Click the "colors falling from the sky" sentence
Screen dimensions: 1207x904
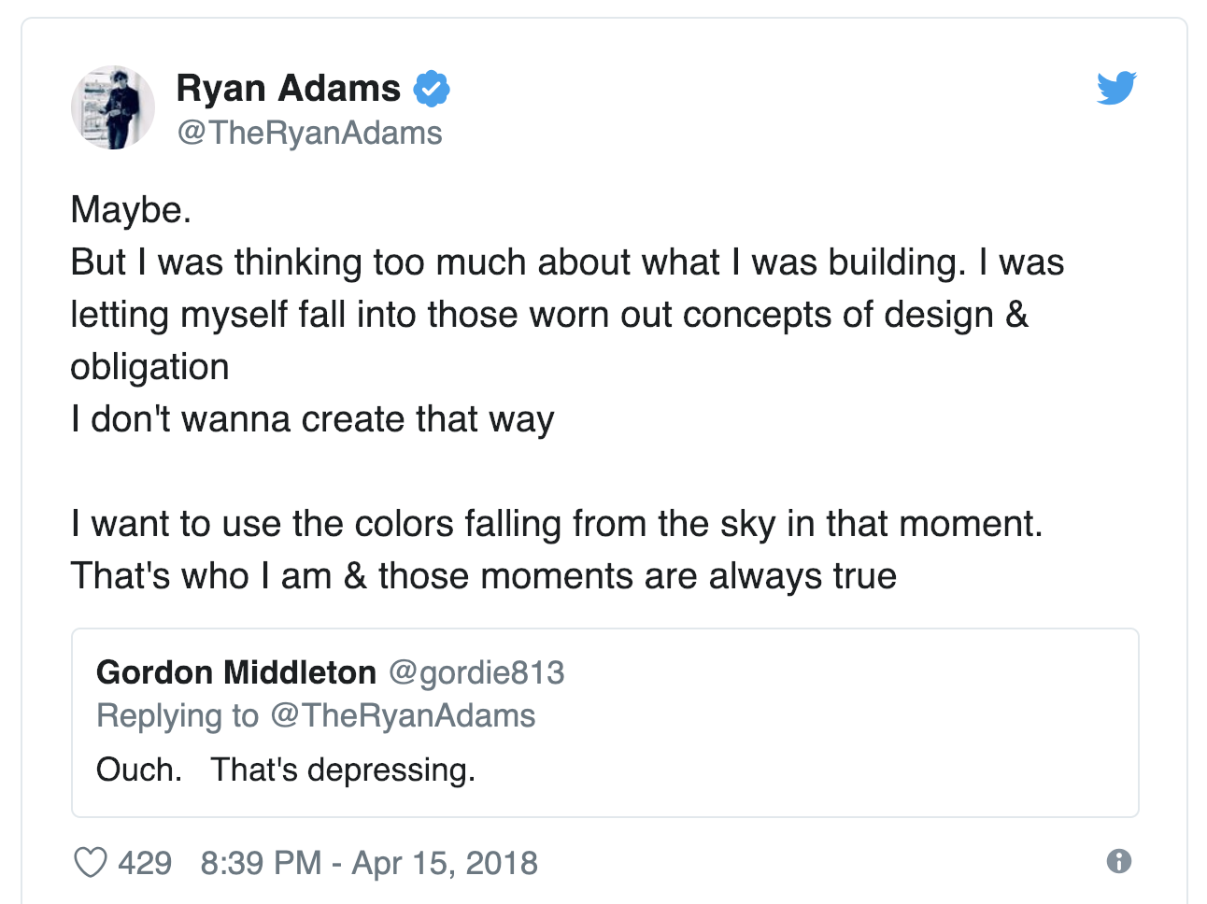557,524
